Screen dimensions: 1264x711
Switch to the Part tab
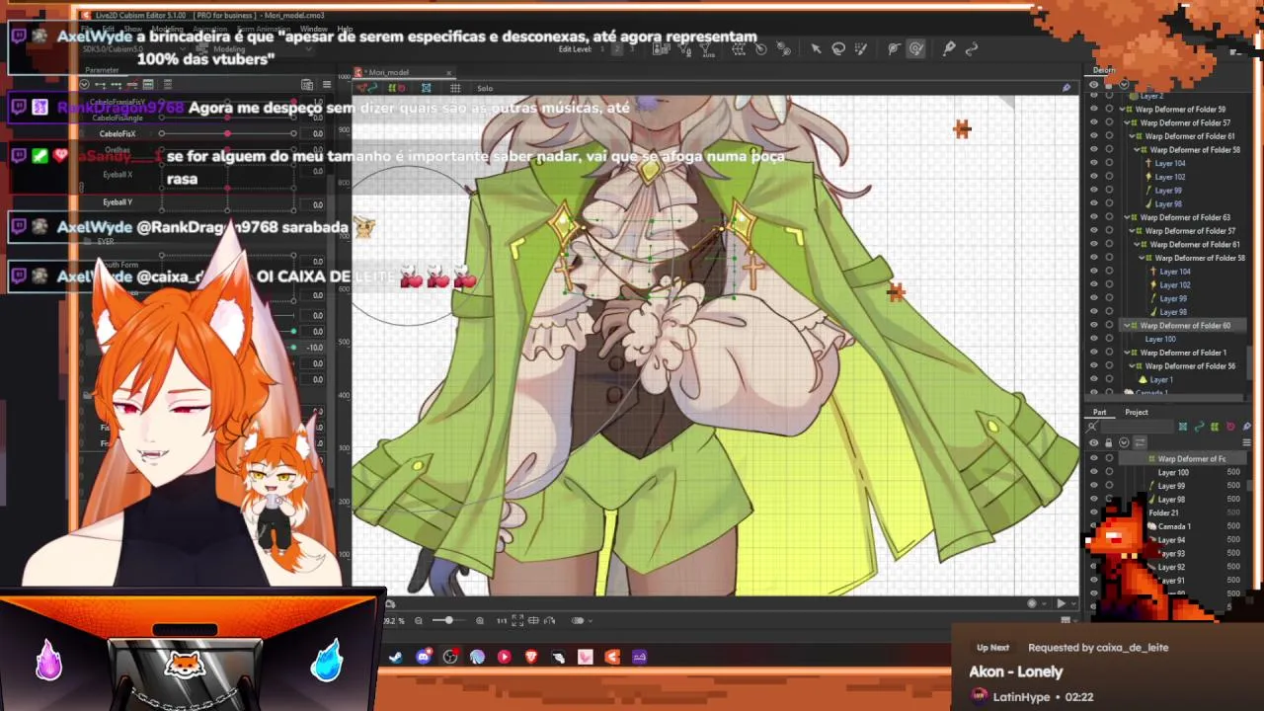coord(1099,412)
